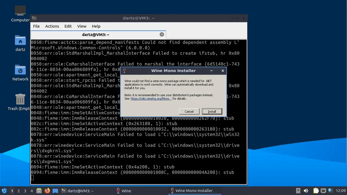The height and width of the screenshot is (195, 347).
Task: Click the update notifier tray icon
Action: tap(330, 190)
